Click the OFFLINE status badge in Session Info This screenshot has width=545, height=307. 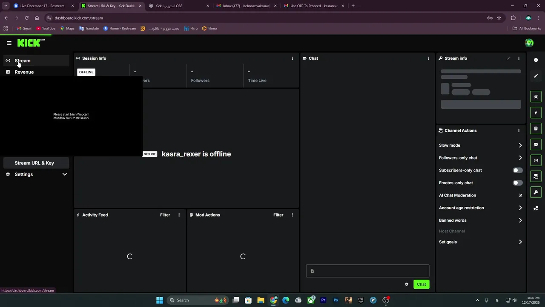[86, 72]
